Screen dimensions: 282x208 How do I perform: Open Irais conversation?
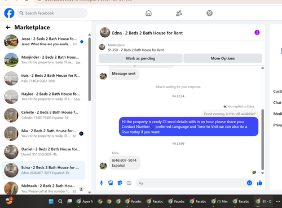click(43, 78)
